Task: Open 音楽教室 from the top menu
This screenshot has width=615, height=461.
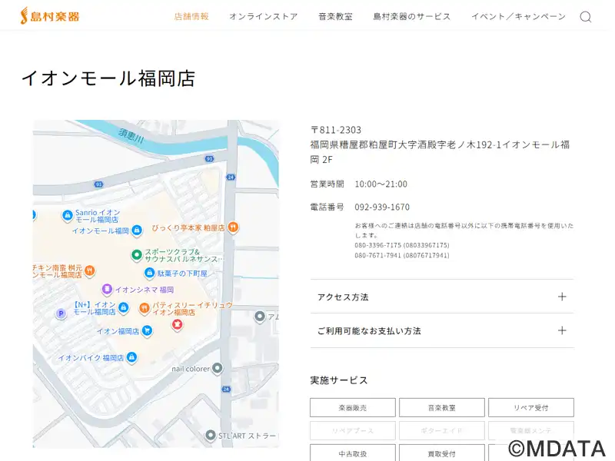Action: click(335, 16)
